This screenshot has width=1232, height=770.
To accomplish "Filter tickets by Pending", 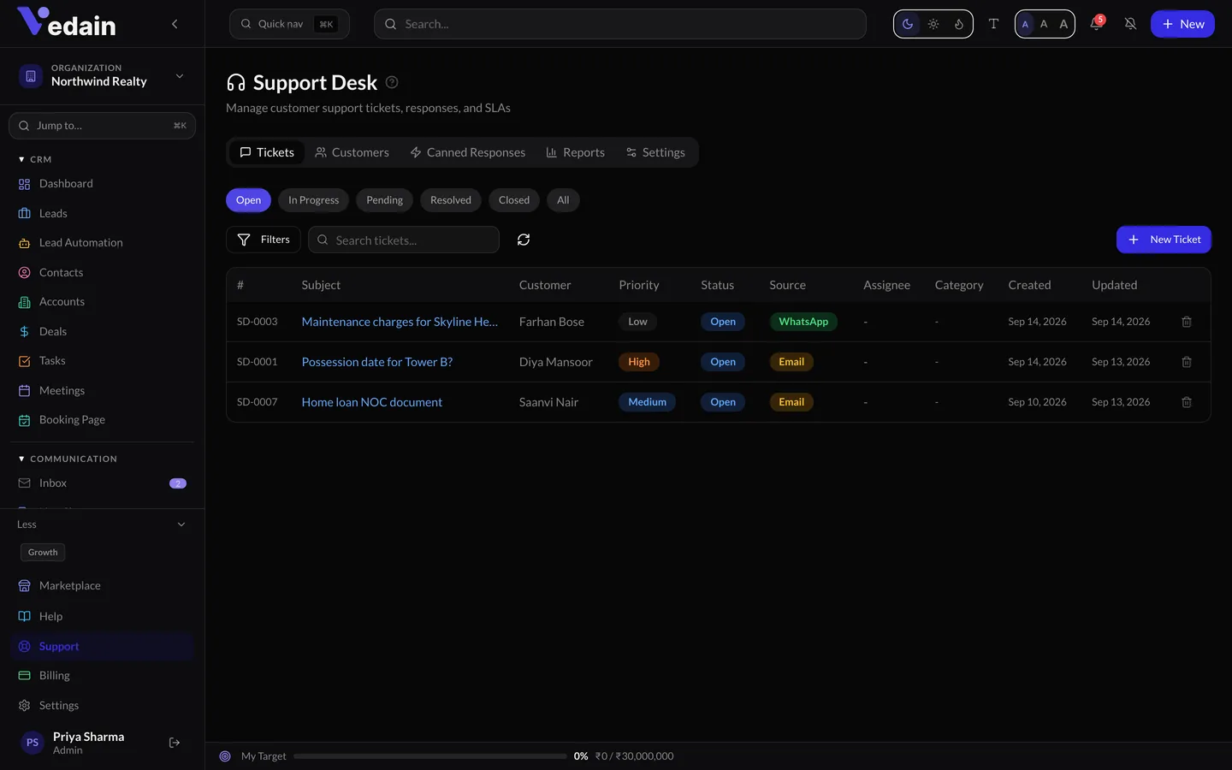I will tap(384, 200).
